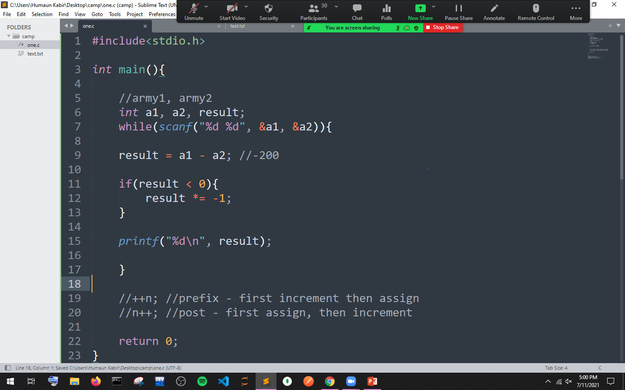Expand the video options arrow beside Start Video
625x390 pixels.
pyautogui.click(x=246, y=6)
